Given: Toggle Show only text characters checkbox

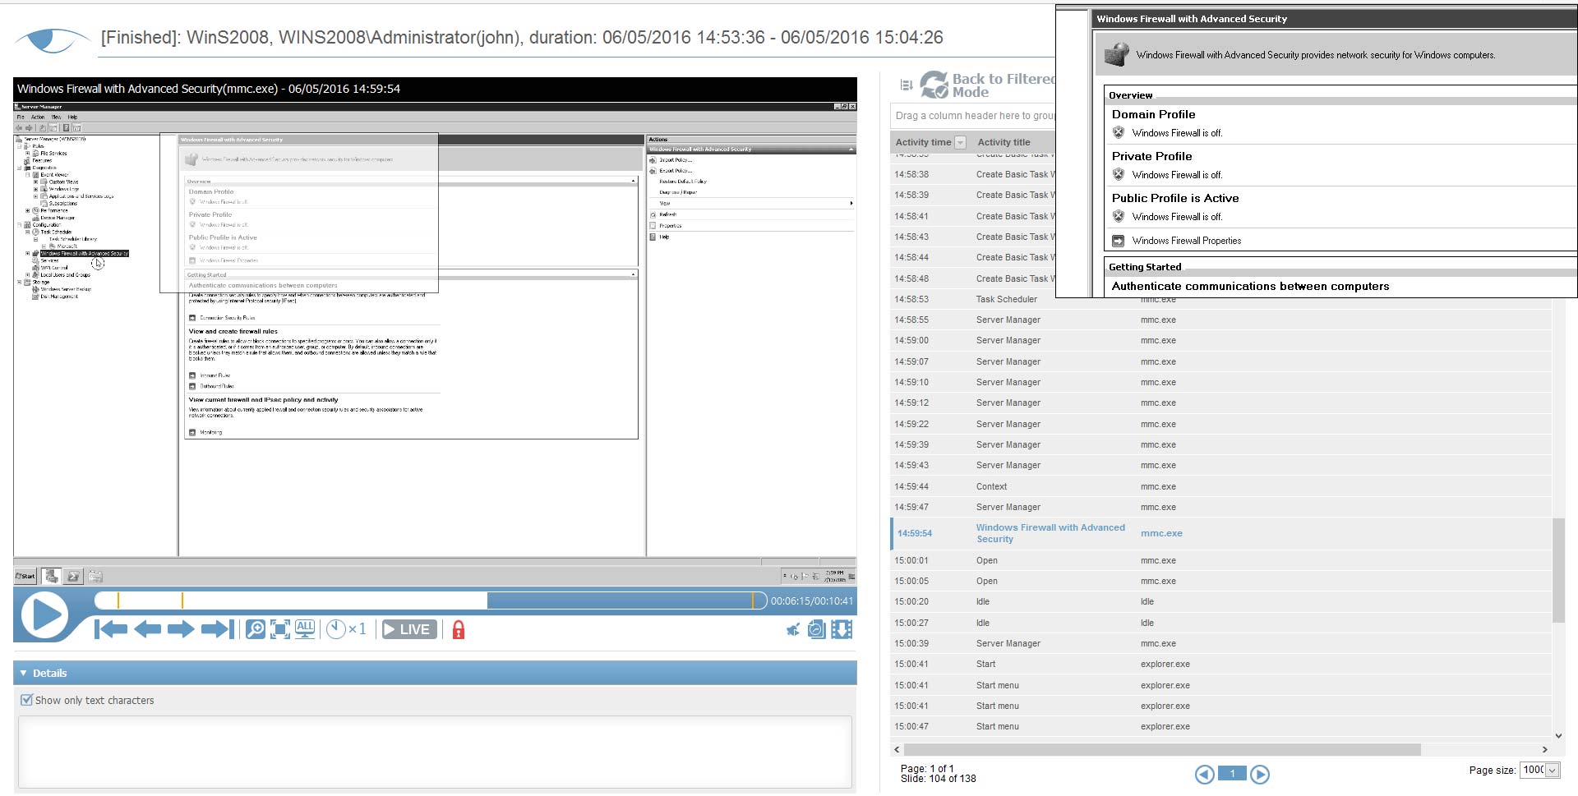Looking at the screenshot, I should point(26,700).
